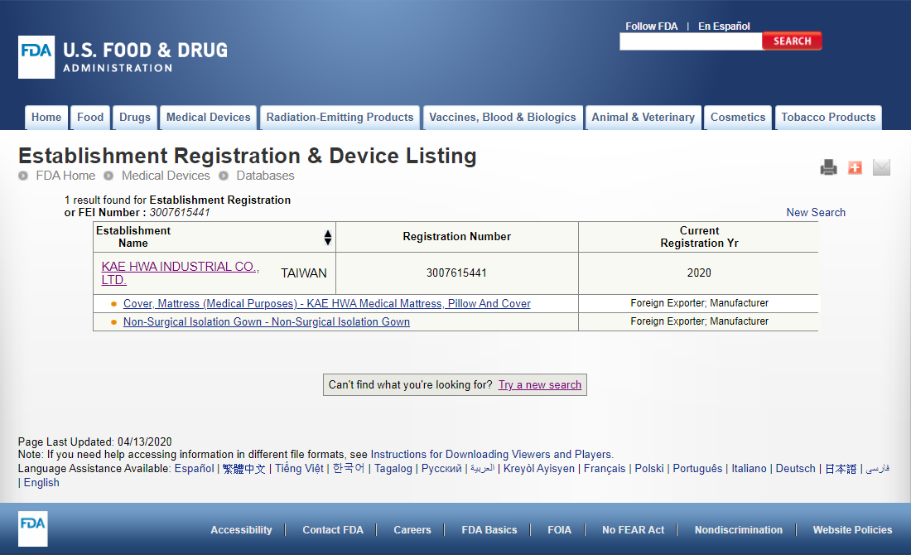Click the email envelope icon
Screen dimensions: 911x555
click(x=881, y=167)
